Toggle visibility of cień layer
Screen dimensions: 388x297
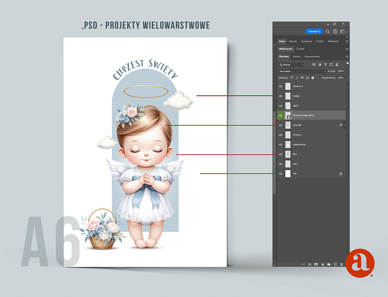pyautogui.click(x=281, y=164)
